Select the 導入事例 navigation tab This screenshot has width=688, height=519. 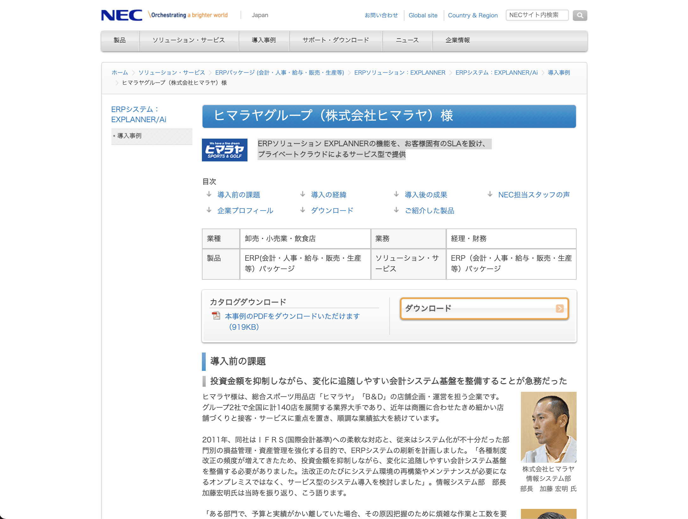[264, 41]
